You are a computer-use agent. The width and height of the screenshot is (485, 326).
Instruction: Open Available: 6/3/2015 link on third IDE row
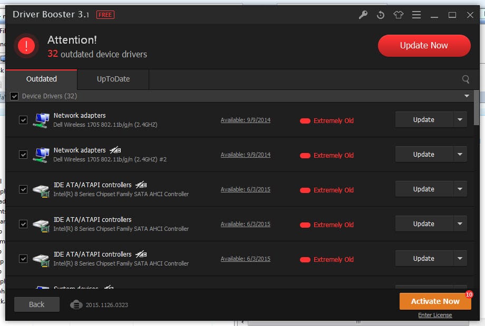click(245, 259)
